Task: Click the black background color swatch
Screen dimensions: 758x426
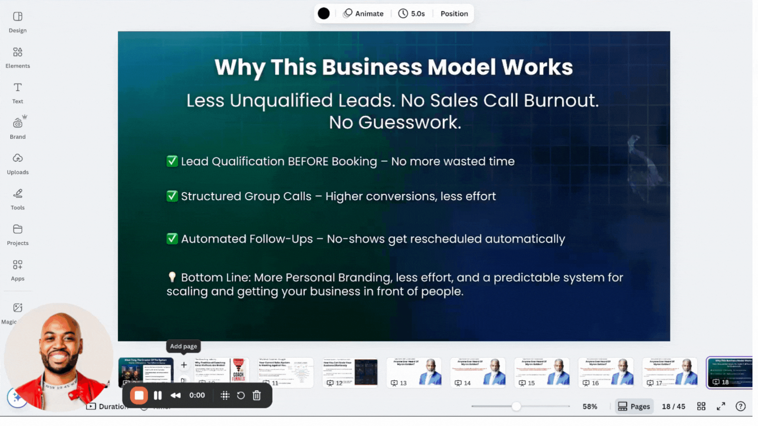Action: click(x=323, y=13)
